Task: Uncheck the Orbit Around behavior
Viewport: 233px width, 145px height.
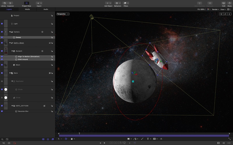Action: pos(2,59)
